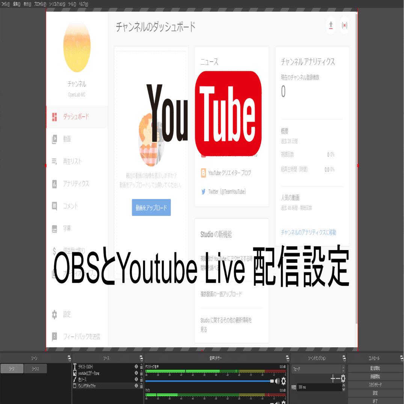
Task: Add a transition with the plus icon
Action: (333, 379)
